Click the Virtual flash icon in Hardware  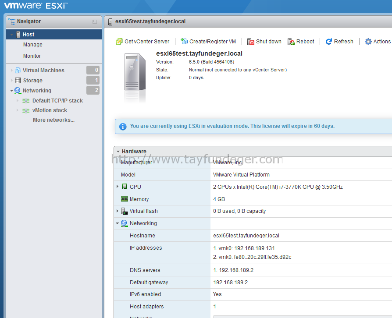pyautogui.click(x=124, y=211)
